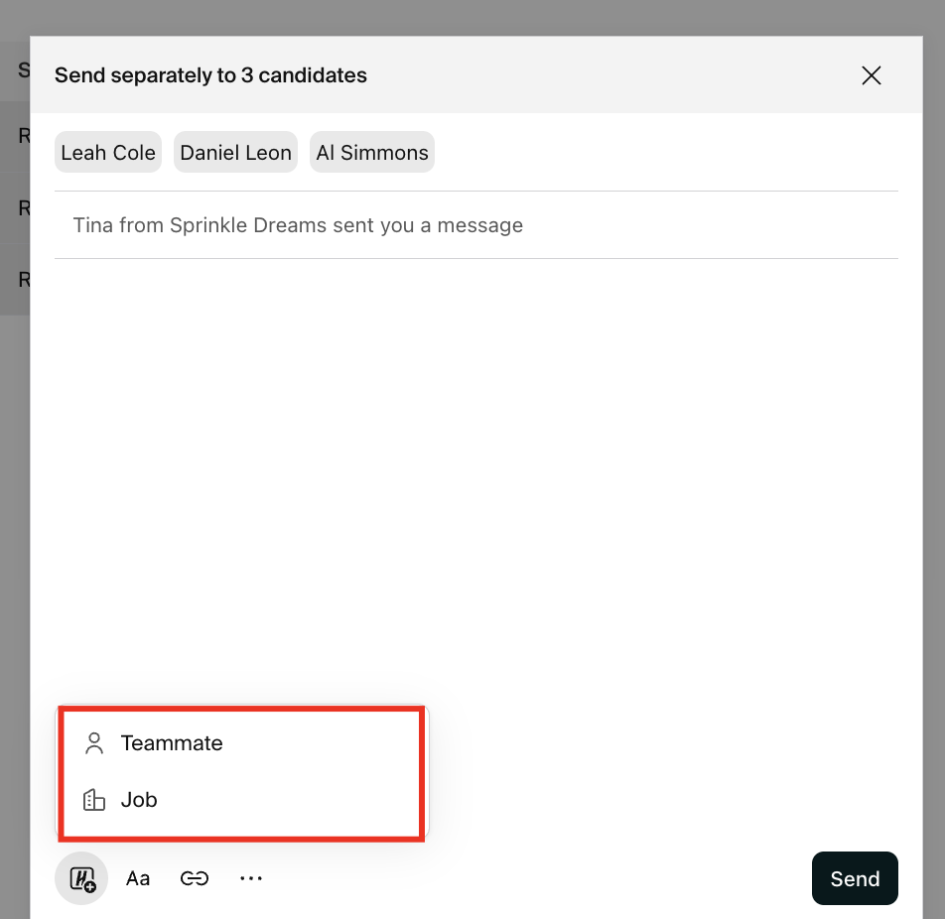Select Teammate from the placeholder menu
Viewport: 945px width, 919px height.
[172, 743]
